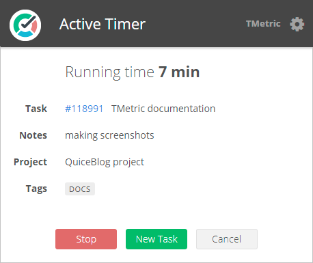Click the TMetric logo icon
This screenshot has height=263, width=313.
click(x=25, y=25)
